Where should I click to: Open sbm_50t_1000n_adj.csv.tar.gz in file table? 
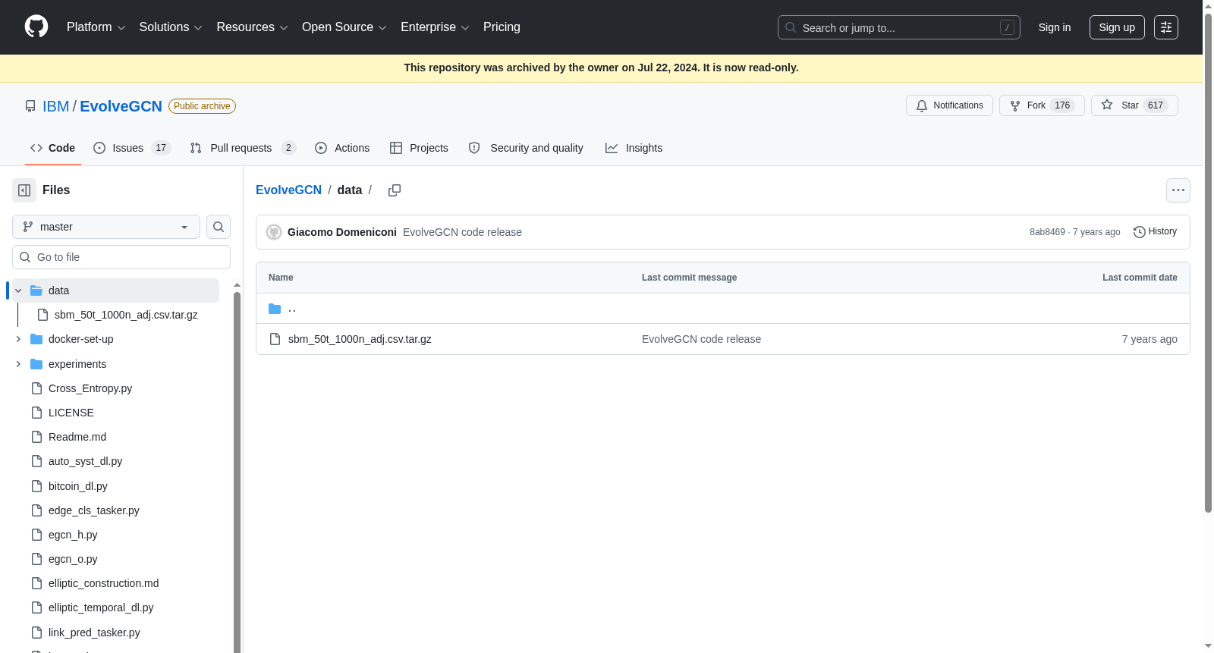pos(360,339)
